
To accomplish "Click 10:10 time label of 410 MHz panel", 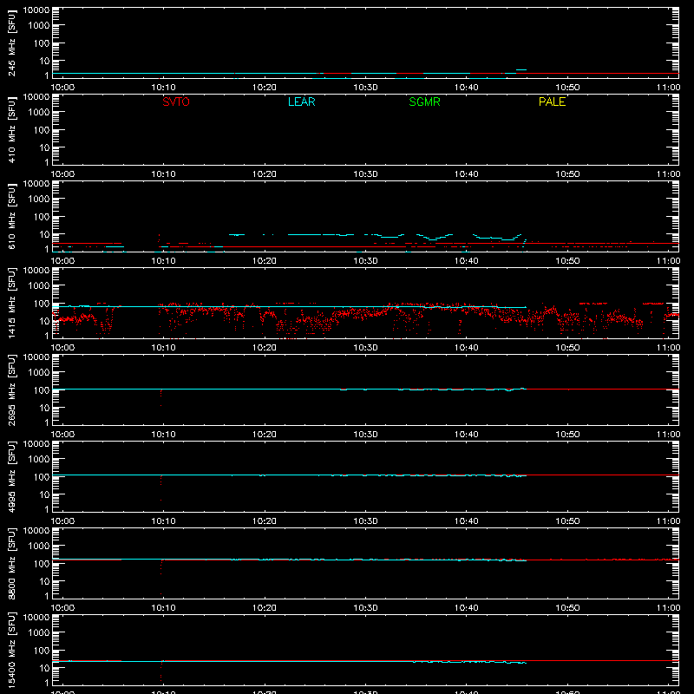I will pyautogui.click(x=163, y=174).
